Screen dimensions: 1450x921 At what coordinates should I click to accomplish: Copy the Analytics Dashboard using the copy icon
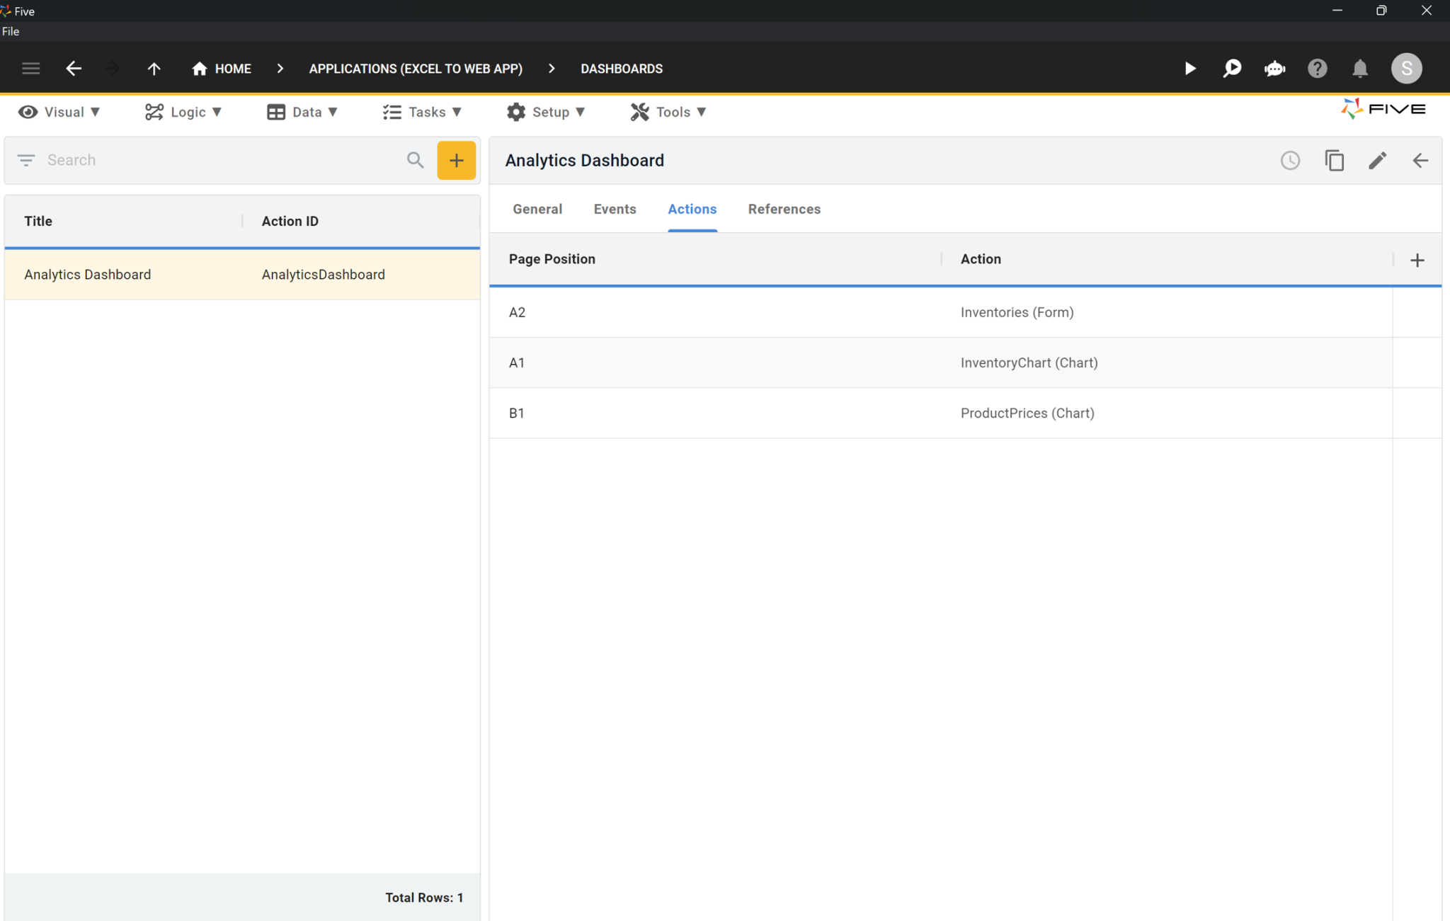tap(1334, 160)
